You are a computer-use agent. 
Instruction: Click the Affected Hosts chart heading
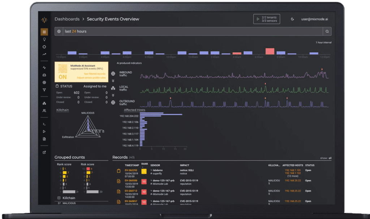(134, 110)
